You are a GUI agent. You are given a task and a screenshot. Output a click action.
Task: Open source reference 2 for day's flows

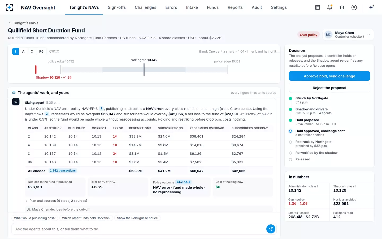tap(47, 114)
